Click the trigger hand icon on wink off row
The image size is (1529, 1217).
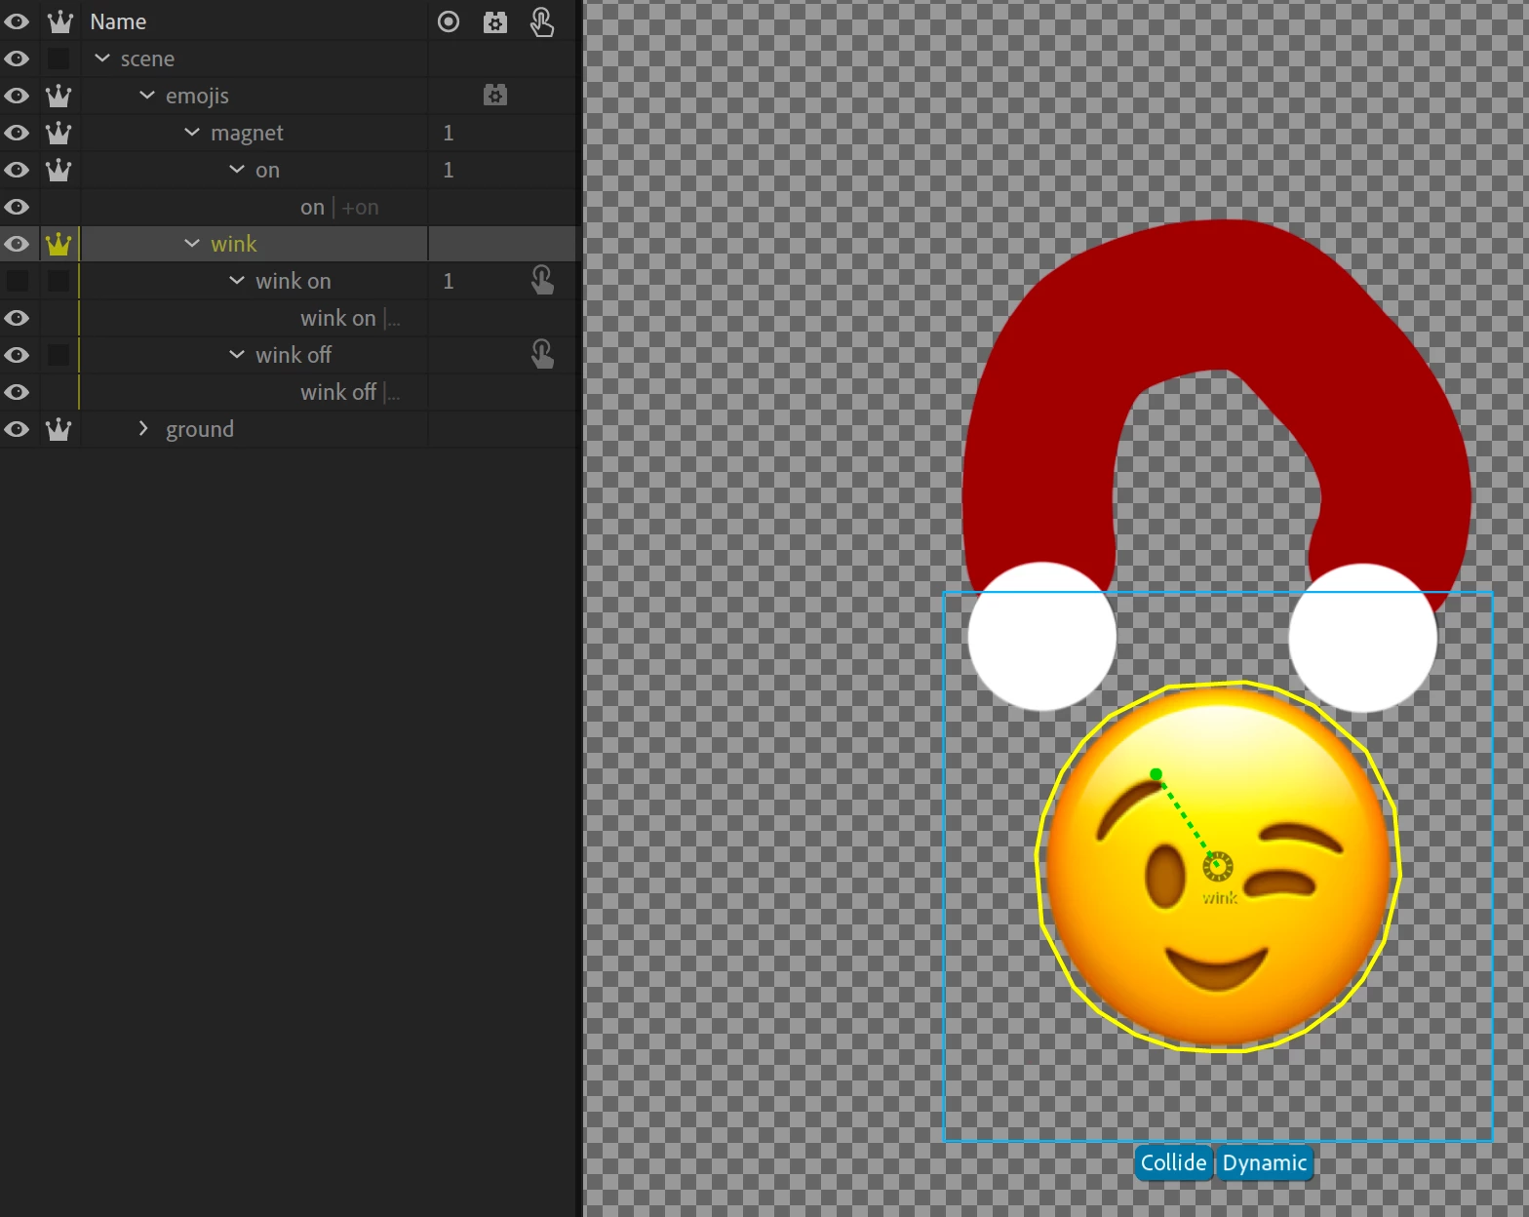pos(542,355)
